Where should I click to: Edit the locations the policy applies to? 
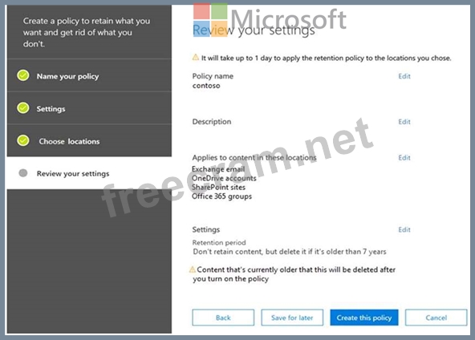point(404,158)
